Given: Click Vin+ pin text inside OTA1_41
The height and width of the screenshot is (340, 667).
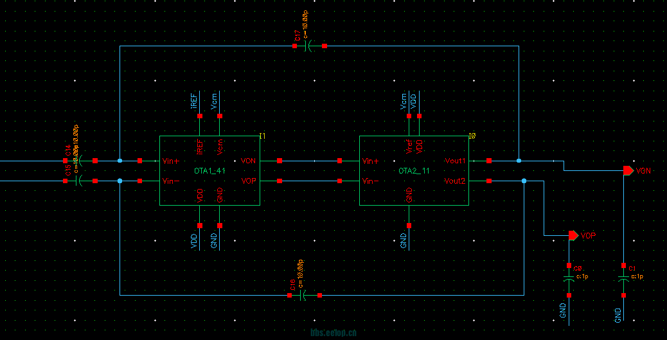Looking at the screenshot, I should pyautogui.click(x=171, y=161).
